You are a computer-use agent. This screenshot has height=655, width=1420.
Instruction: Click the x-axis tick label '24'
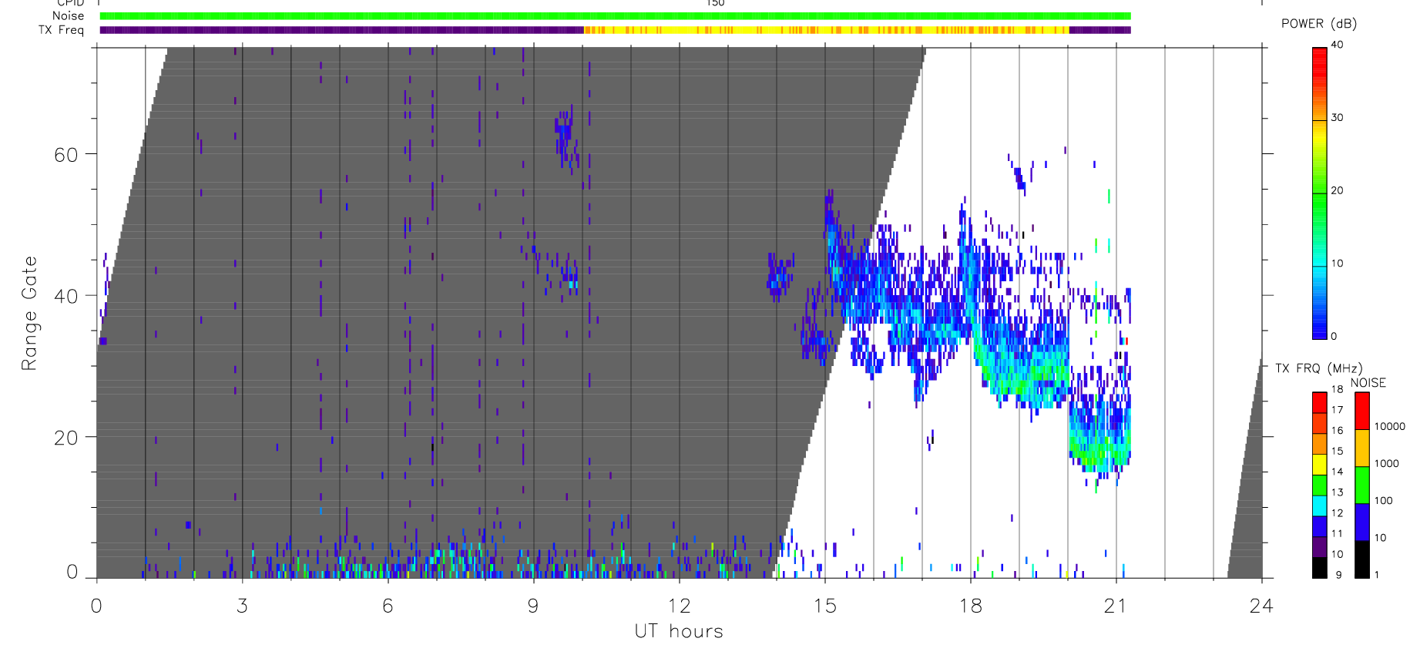click(x=1261, y=606)
